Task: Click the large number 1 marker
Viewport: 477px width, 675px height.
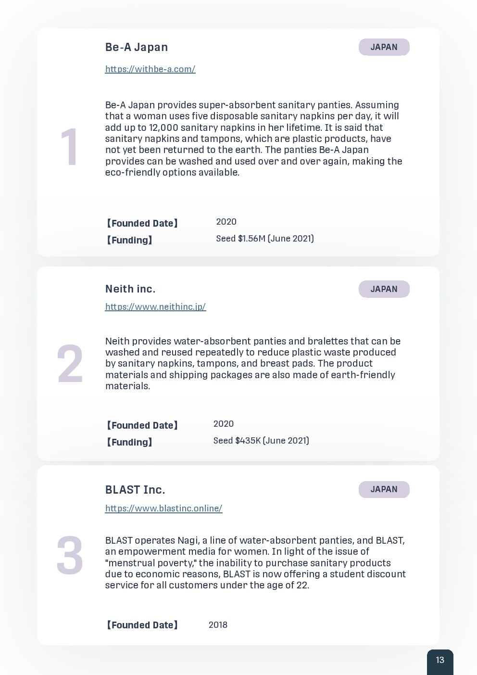Action: click(x=70, y=147)
